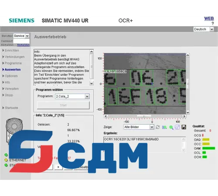
Task: Expand the Verbindungen menu entry
Action: pos(14,57)
